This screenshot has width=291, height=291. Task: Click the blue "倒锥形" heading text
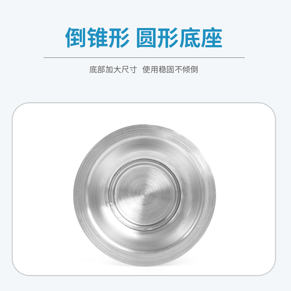click(97, 38)
